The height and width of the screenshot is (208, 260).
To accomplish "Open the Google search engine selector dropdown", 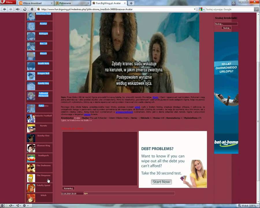I will click(202, 9).
